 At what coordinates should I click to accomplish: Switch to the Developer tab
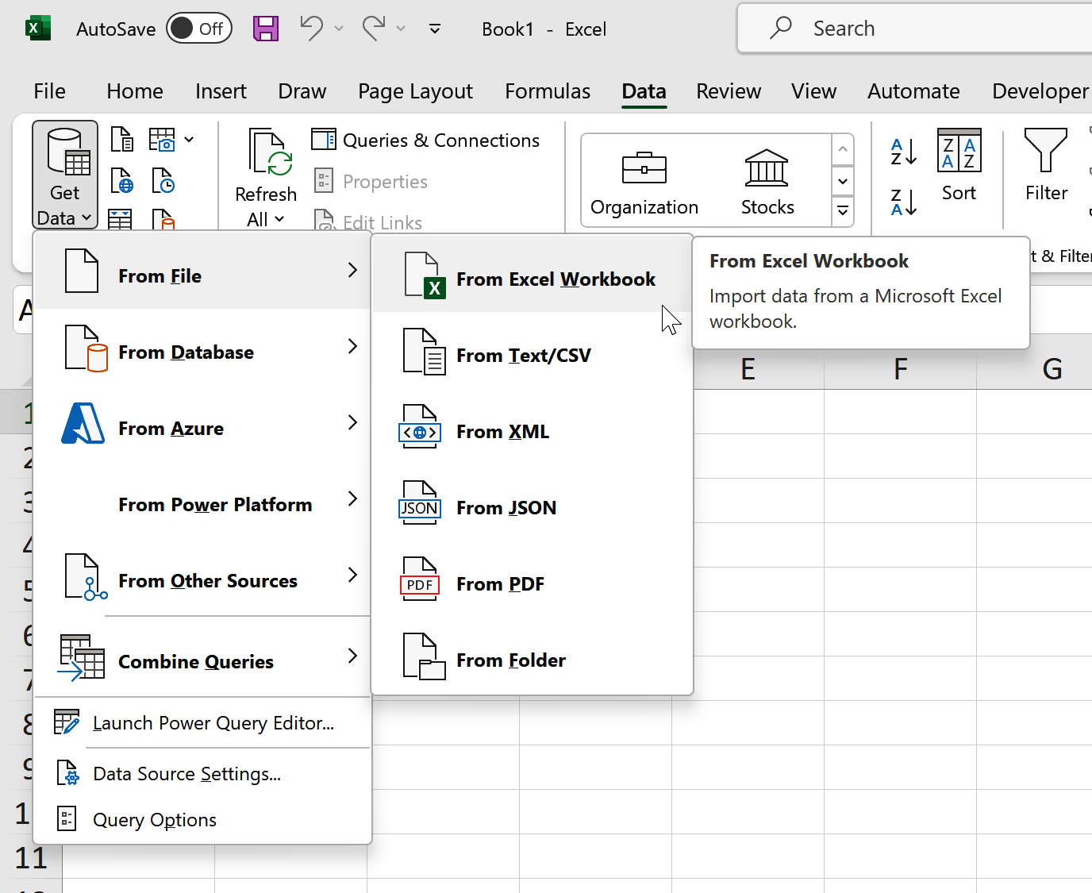(x=1040, y=91)
